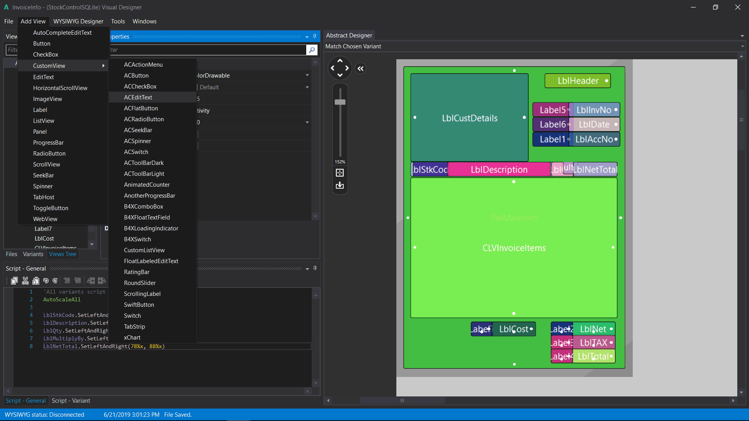Open the Variants tab
This screenshot has width=749, height=421.
tap(33, 254)
